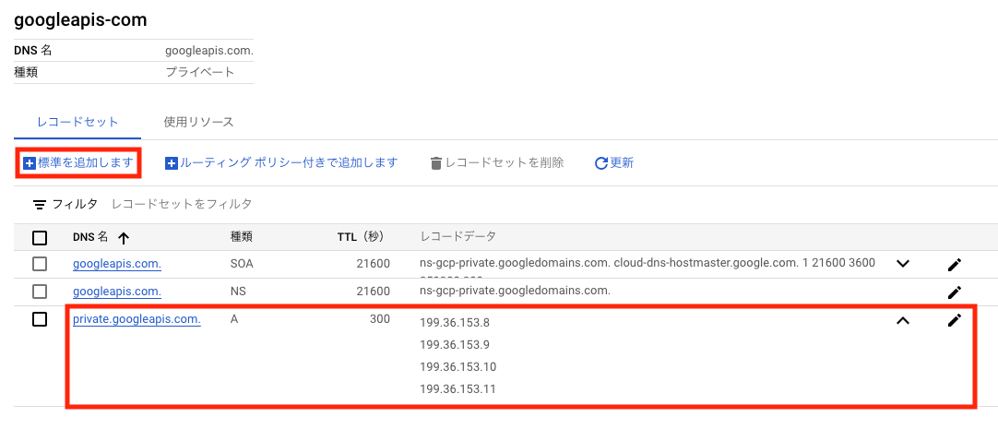Expand the SOA record data chevron
This screenshot has width=998, height=429.
[902, 264]
